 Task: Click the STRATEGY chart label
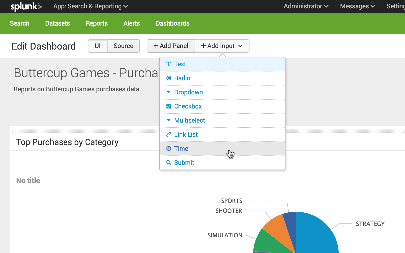[370, 224]
